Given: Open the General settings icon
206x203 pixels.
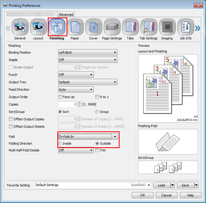Looking at the screenshot, I should (20, 27).
